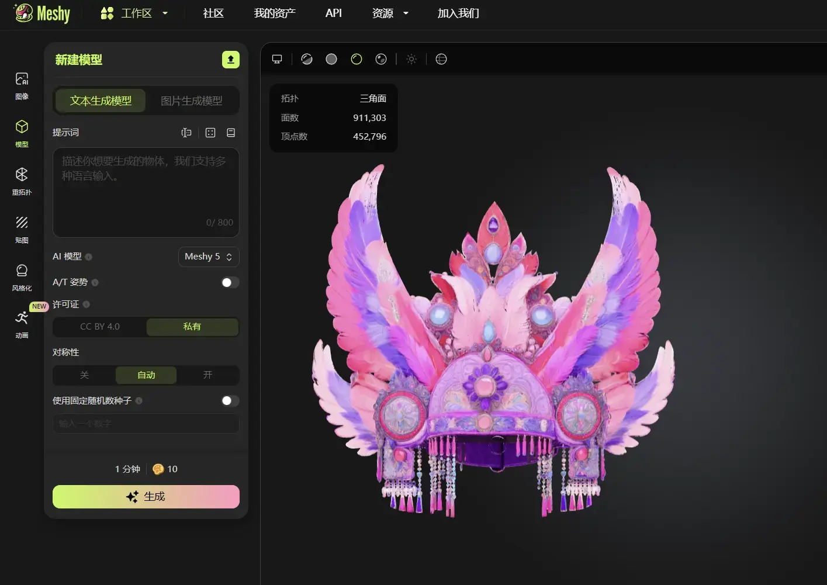Turn on the fixed random seed switch
The height and width of the screenshot is (585, 827).
click(x=230, y=401)
